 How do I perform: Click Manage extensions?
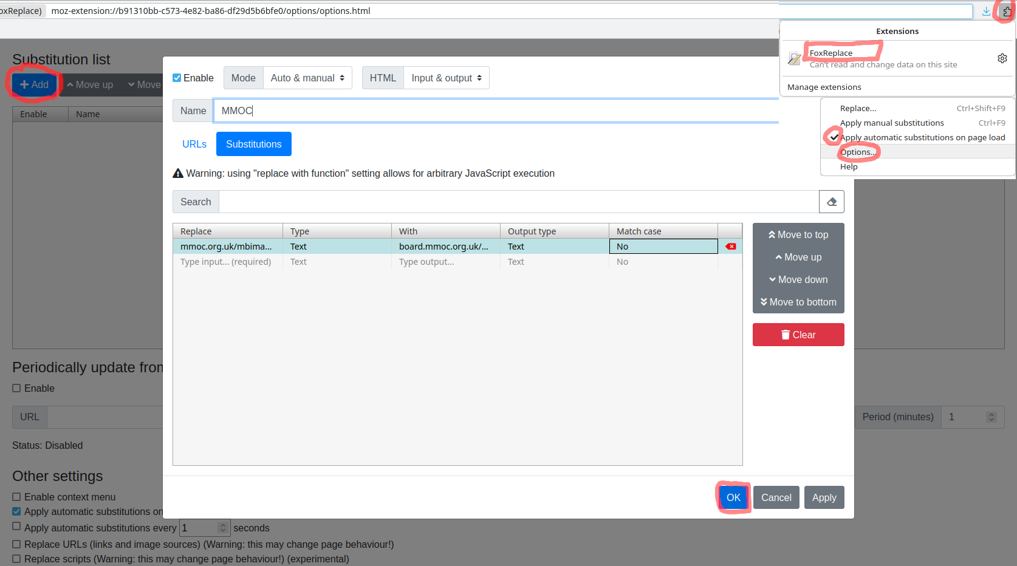click(824, 87)
